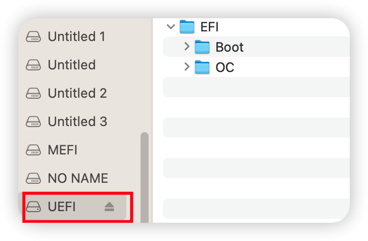Click the EFI folder icon
Image resolution: width=368 pixels, height=241 pixels.
(187, 26)
